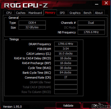Switch to the CPU tab
Image resolution: width=111 pixels, height=109 pixels.
[x=9, y=13]
